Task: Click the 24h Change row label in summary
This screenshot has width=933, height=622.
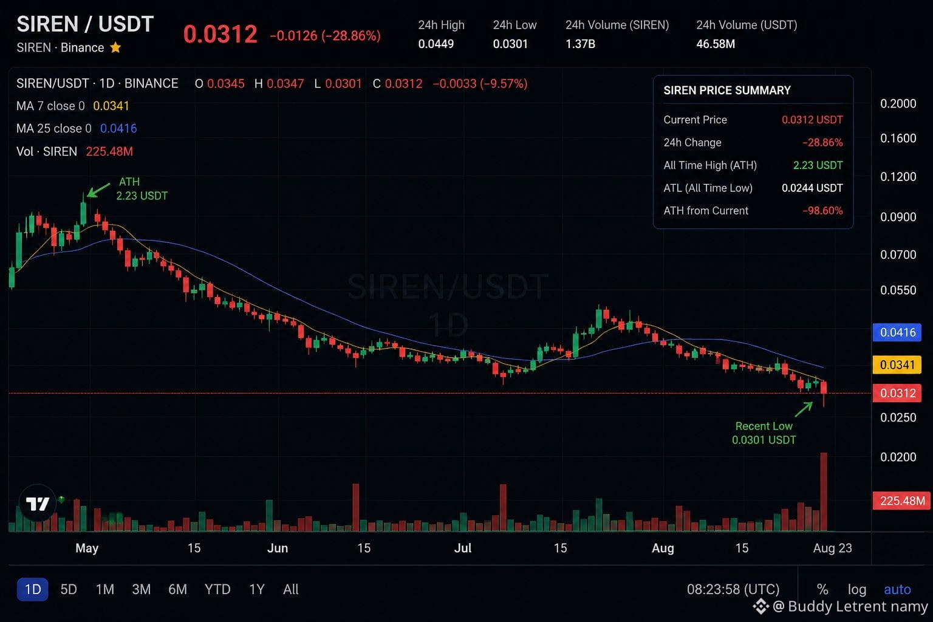Action: 692,142
